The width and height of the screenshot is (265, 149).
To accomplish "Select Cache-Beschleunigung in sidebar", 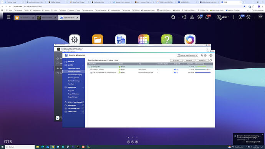I will pyautogui.click(x=75, y=74).
